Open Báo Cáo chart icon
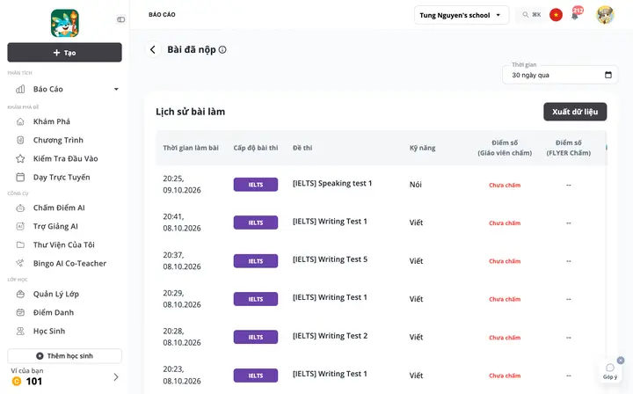This screenshot has width=633, height=394. (x=20, y=89)
